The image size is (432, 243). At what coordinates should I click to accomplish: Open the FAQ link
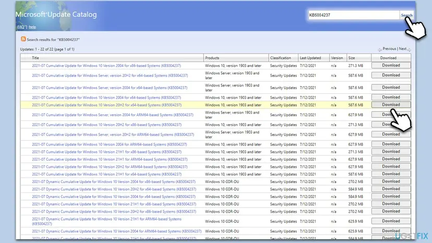click(x=21, y=27)
